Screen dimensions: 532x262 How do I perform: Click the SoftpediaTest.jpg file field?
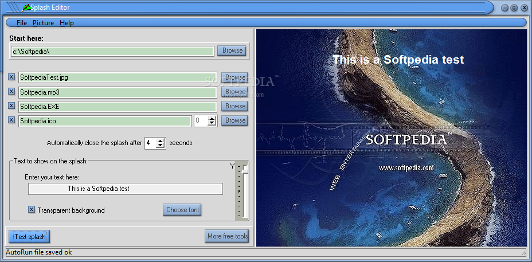pyautogui.click(x=118, y=77)
